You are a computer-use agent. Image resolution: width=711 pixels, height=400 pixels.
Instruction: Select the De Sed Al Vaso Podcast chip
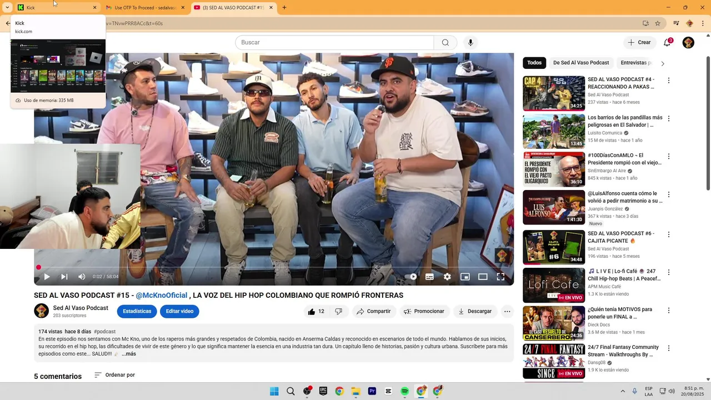pos(581,63)
